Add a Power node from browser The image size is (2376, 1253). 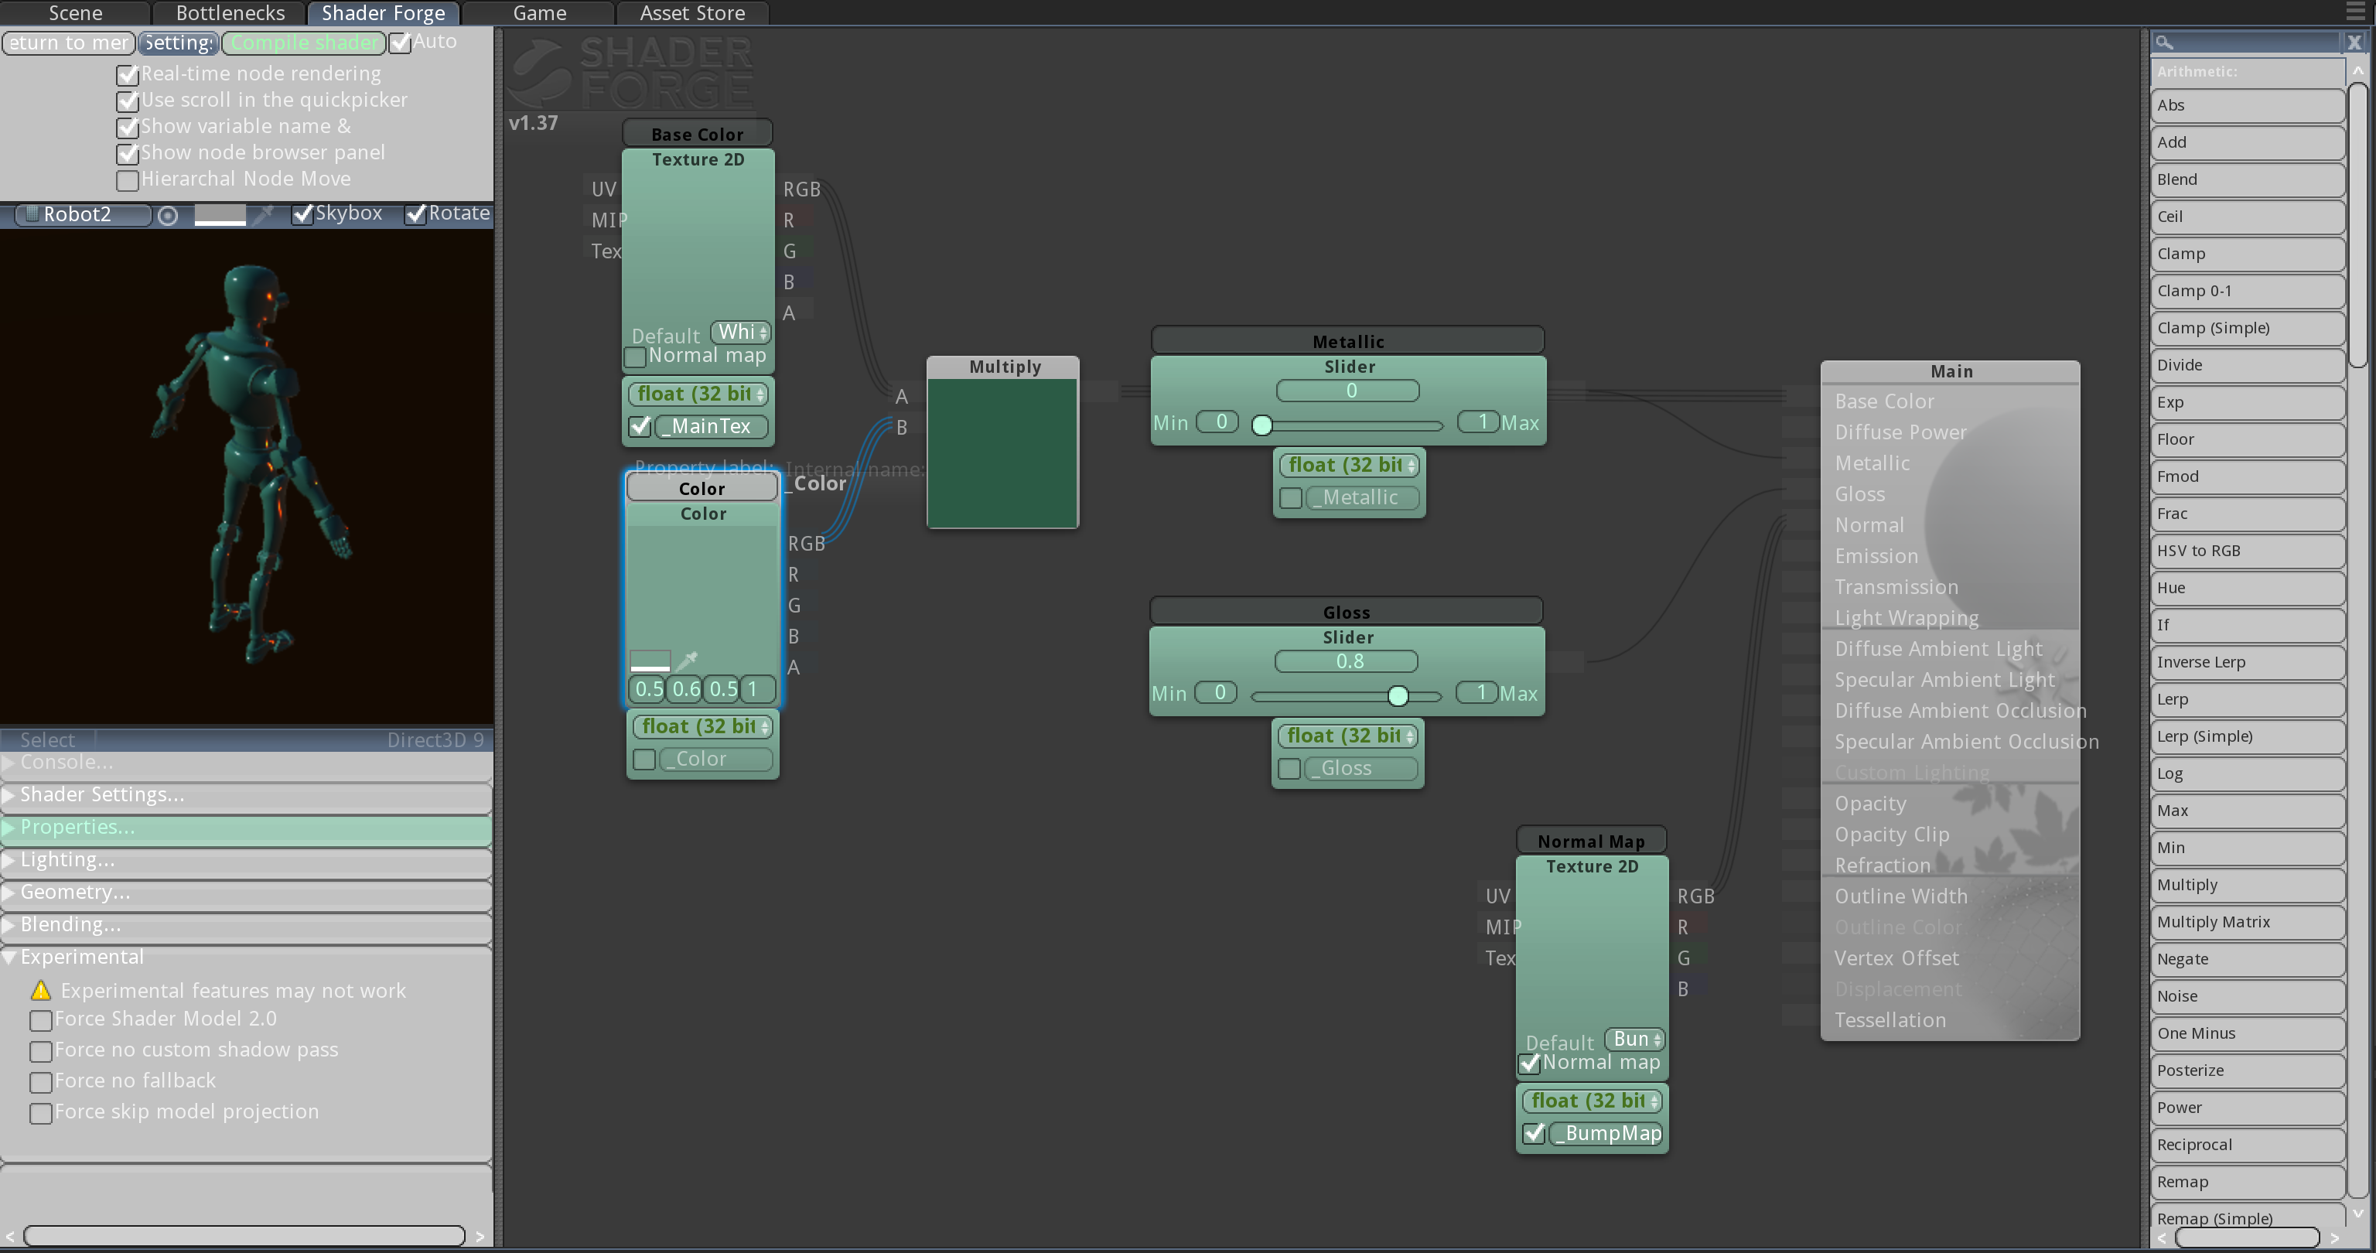[2247, 1108]
